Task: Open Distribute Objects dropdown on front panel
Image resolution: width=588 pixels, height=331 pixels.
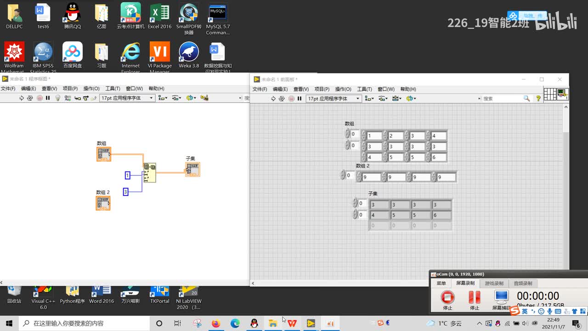Action: [383, 98]
